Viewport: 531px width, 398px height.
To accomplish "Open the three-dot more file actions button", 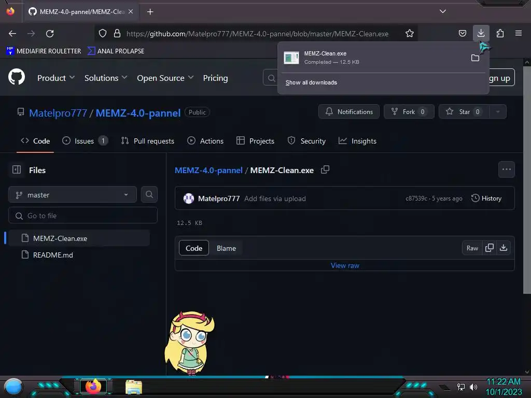I will click(506, 169).
